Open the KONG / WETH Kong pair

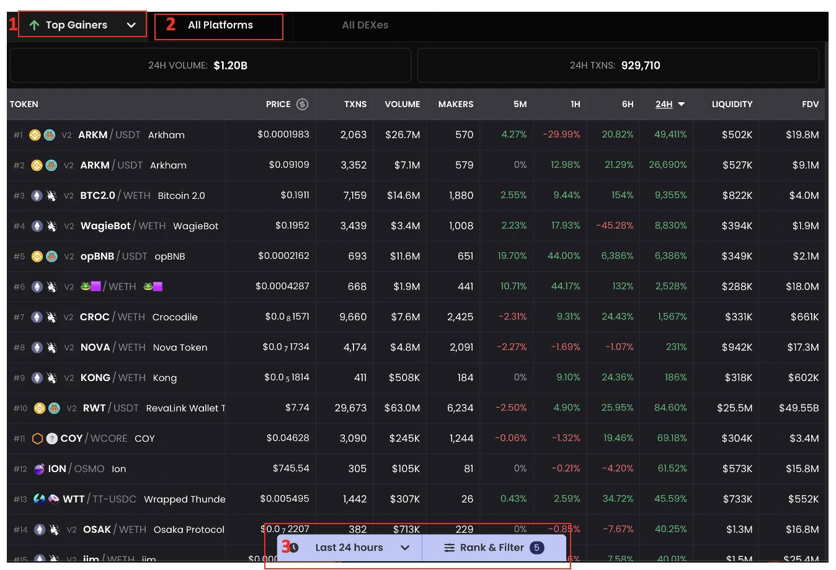coord(128,378)
